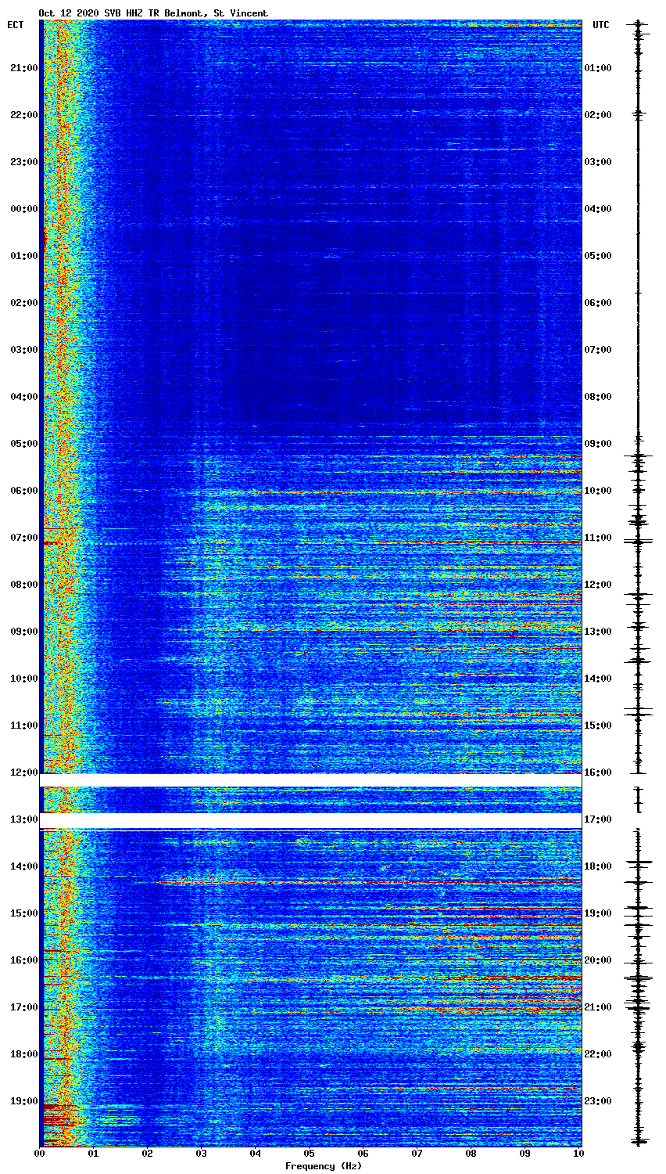Click the 19:00 ECT time label
The width and height of the screenshot is (666, 1174).
[24, 1101]
